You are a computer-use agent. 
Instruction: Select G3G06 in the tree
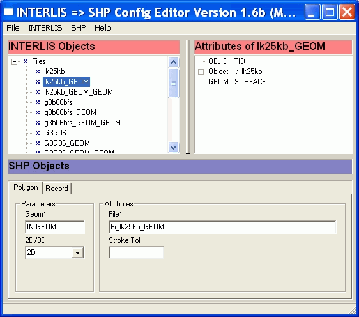(55, 133)
